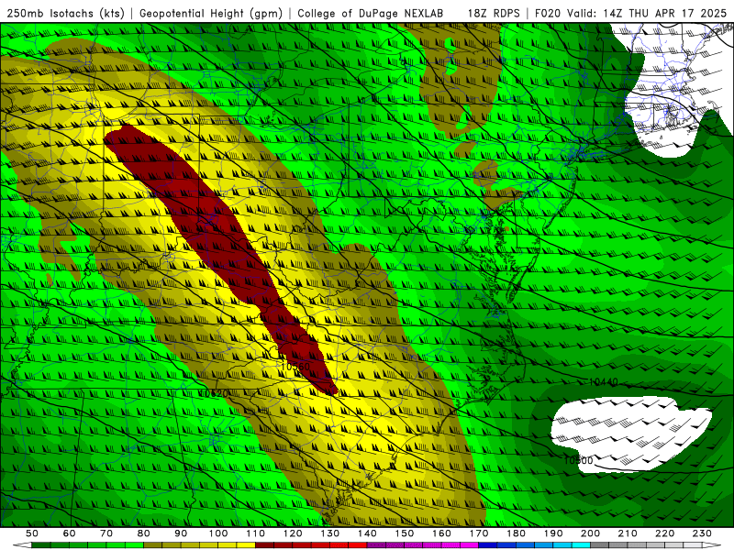Image resolution: width=734 pixels, height=550 pixels.
Task: Click the 'College of DuPage NEXLAB' credit text
Action: (x=371, y=13)
